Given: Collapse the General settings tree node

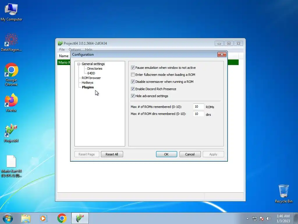Looking at the screenshot, I should pyautogui.click(x=79, y=64).
